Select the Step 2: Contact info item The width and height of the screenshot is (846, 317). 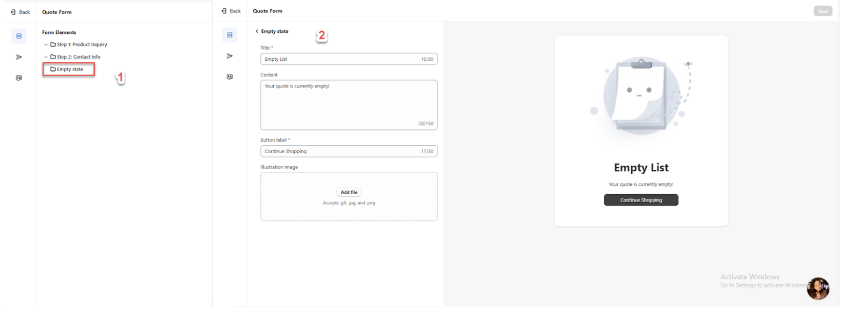78,57
